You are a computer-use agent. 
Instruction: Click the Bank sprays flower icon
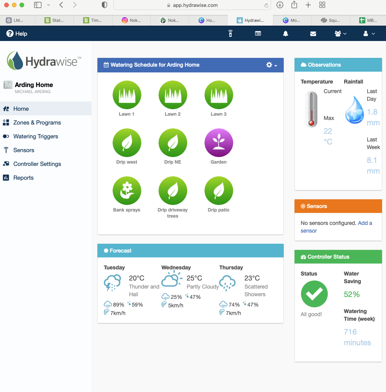127,191
